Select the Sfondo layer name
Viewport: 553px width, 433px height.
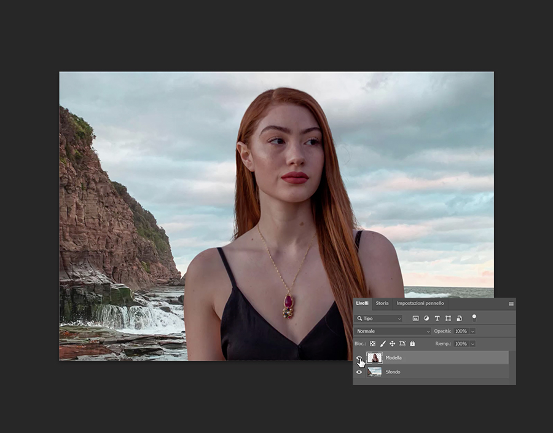tap(393, 372)
